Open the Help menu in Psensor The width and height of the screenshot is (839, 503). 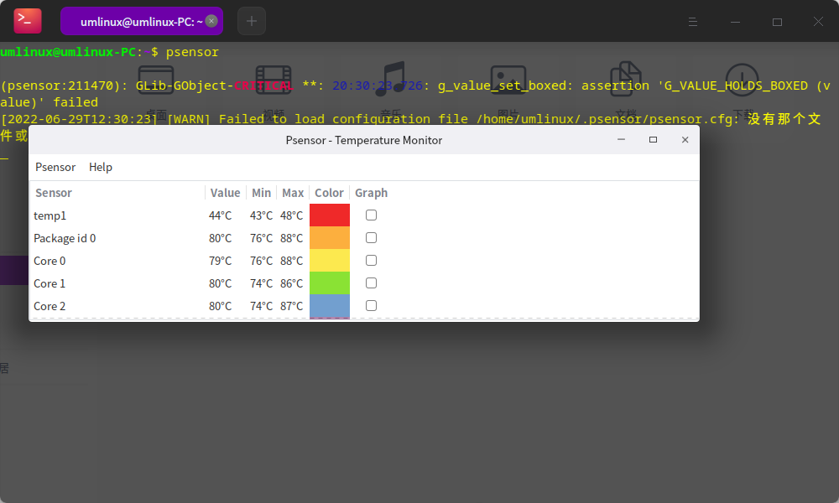coord(101,167)
